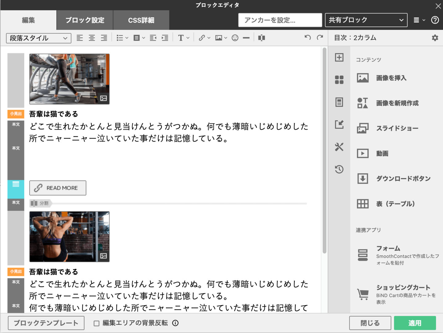
Task: Click cyan highlighted paragraph handle
Action: click(16, 189)
